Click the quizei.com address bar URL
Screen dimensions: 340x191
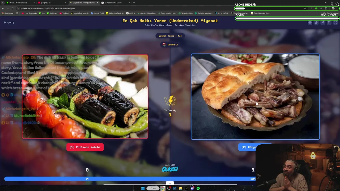point(48,8)
